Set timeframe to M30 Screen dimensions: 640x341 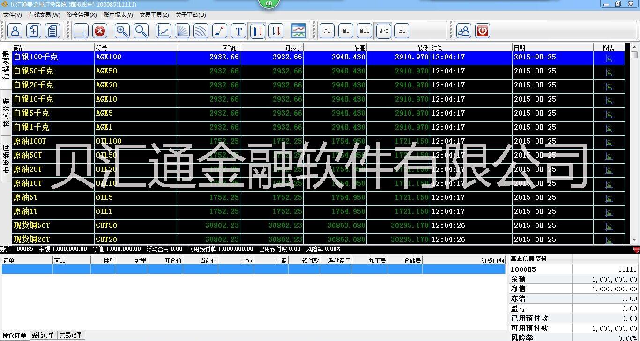[x=383, y=31]
